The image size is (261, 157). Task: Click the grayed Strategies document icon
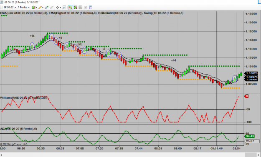pos(85,7)
